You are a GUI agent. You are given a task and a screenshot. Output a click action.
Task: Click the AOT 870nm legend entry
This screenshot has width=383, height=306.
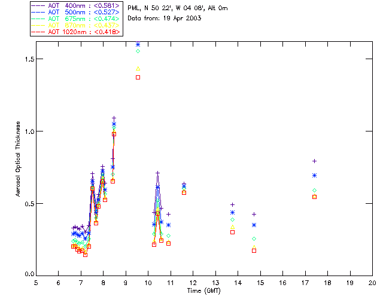click(77, 25)
